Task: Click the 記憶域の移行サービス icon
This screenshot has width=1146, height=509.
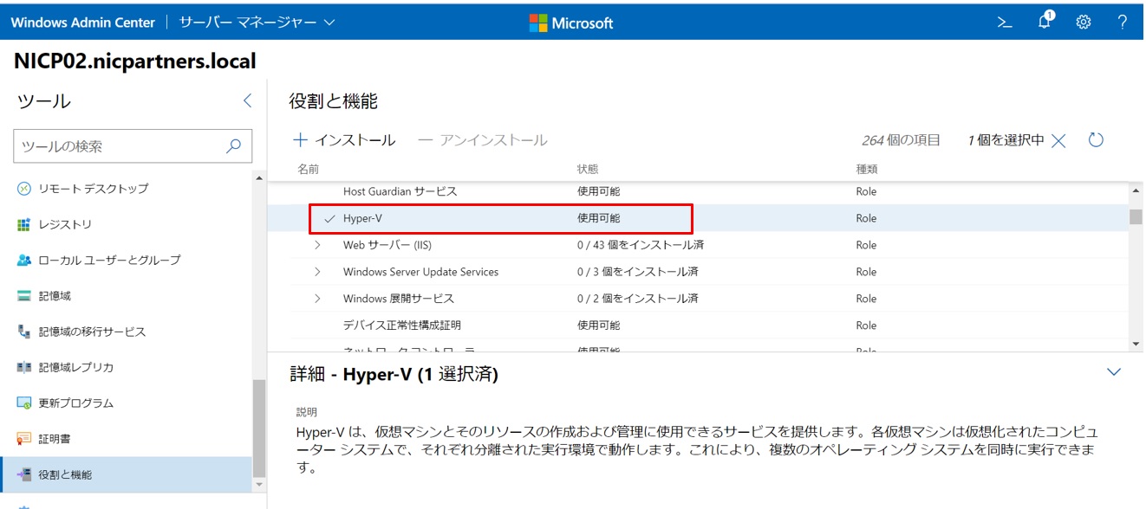Action: click(24, 332)
